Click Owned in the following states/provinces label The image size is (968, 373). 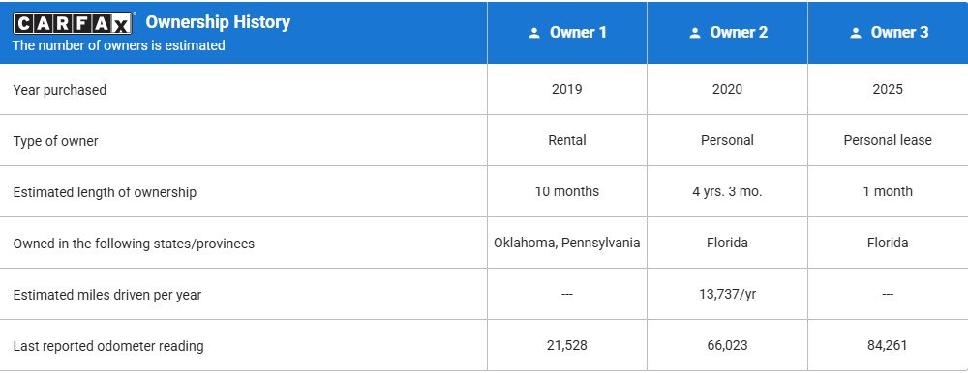point(134,244)
